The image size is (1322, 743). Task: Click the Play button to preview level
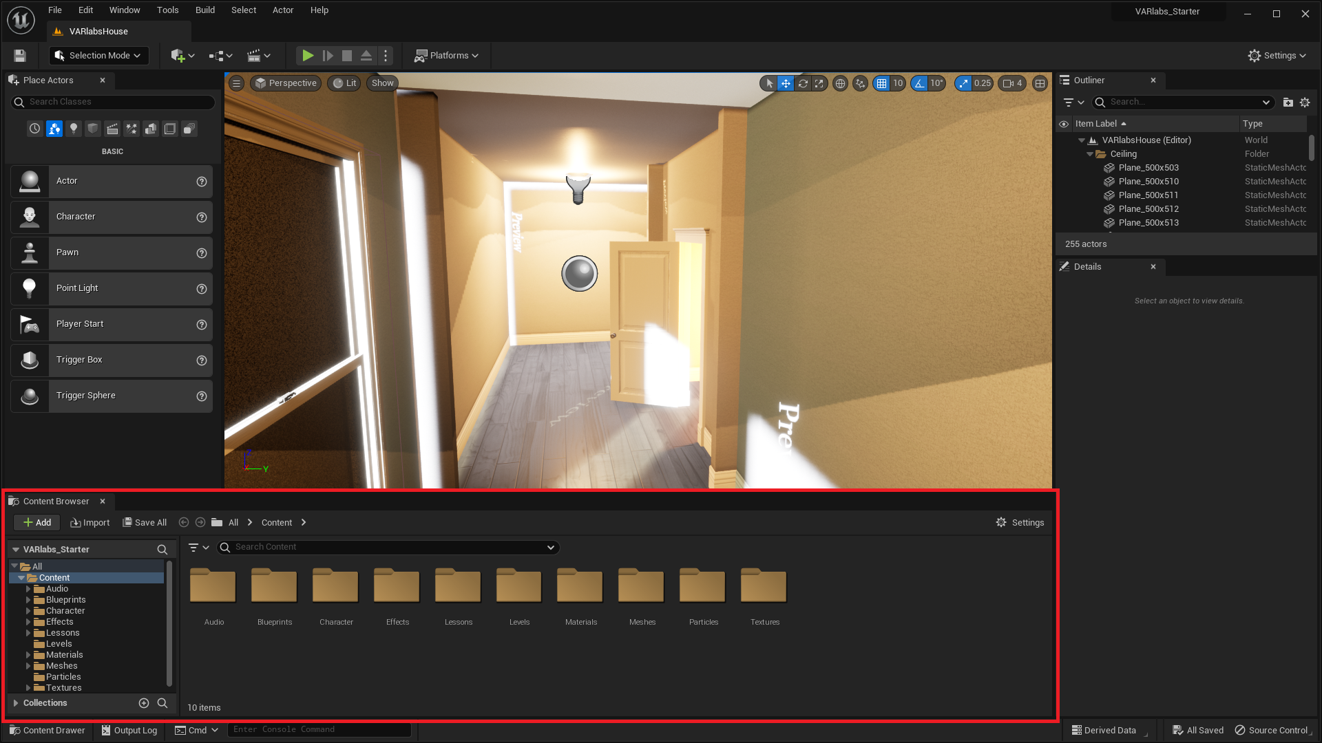click(x=308, y=55)
